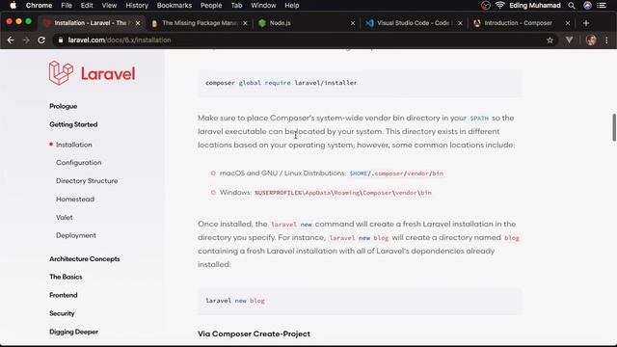Expand the Digging Deeper sidebar section
This screenshot has height=347, width=617.
coord(73,332)
